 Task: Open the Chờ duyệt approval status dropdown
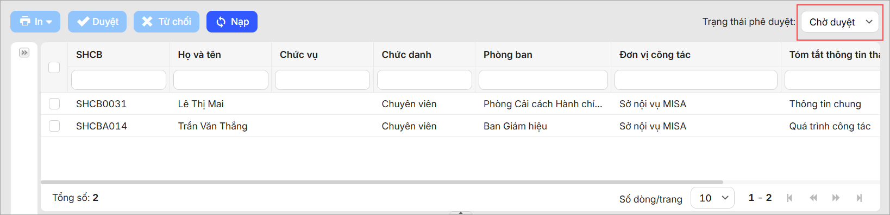[839, 22]
